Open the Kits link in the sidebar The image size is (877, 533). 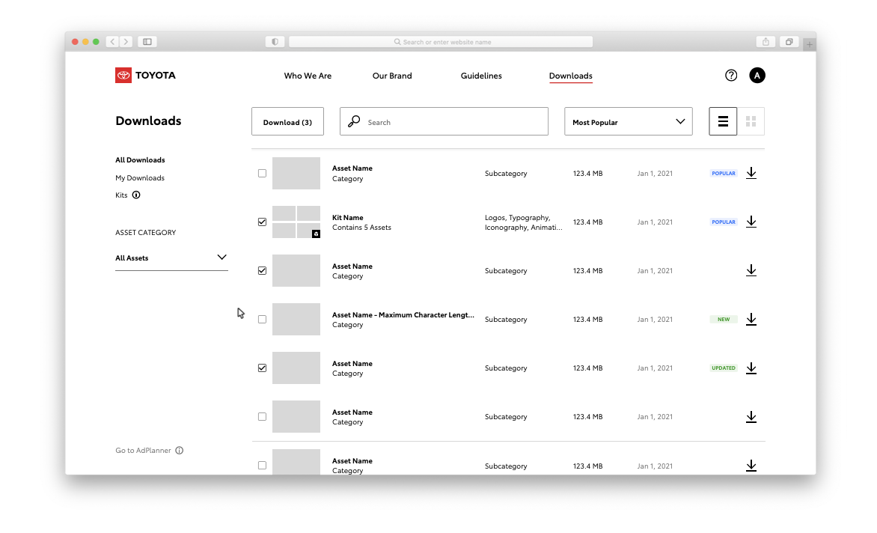pos(121,195)
